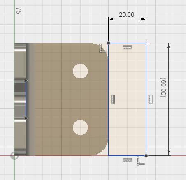
Task: Select the short blue line on the hinge barrel
Action: 26,99
